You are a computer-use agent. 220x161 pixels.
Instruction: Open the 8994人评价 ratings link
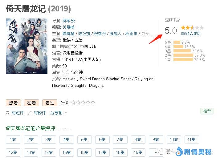point(191,33)
